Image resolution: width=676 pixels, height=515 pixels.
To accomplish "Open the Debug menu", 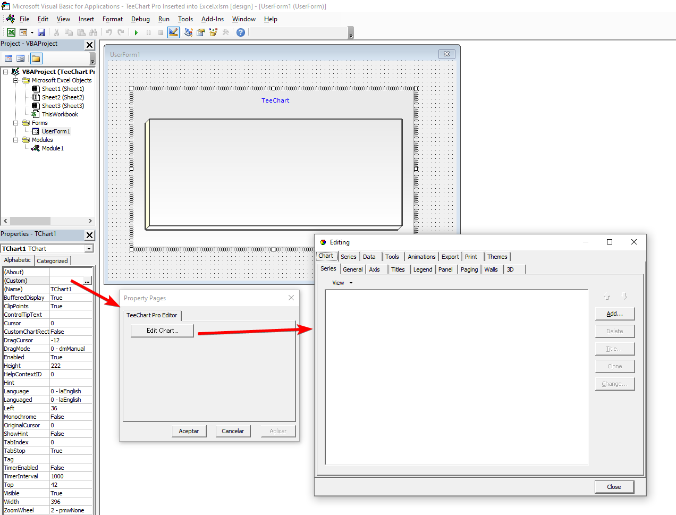I will [x=140, y=19].
